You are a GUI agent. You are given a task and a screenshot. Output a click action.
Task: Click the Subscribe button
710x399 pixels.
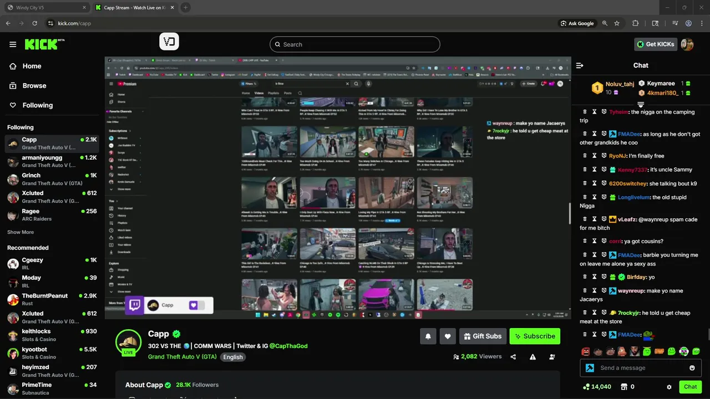(535, 336)
